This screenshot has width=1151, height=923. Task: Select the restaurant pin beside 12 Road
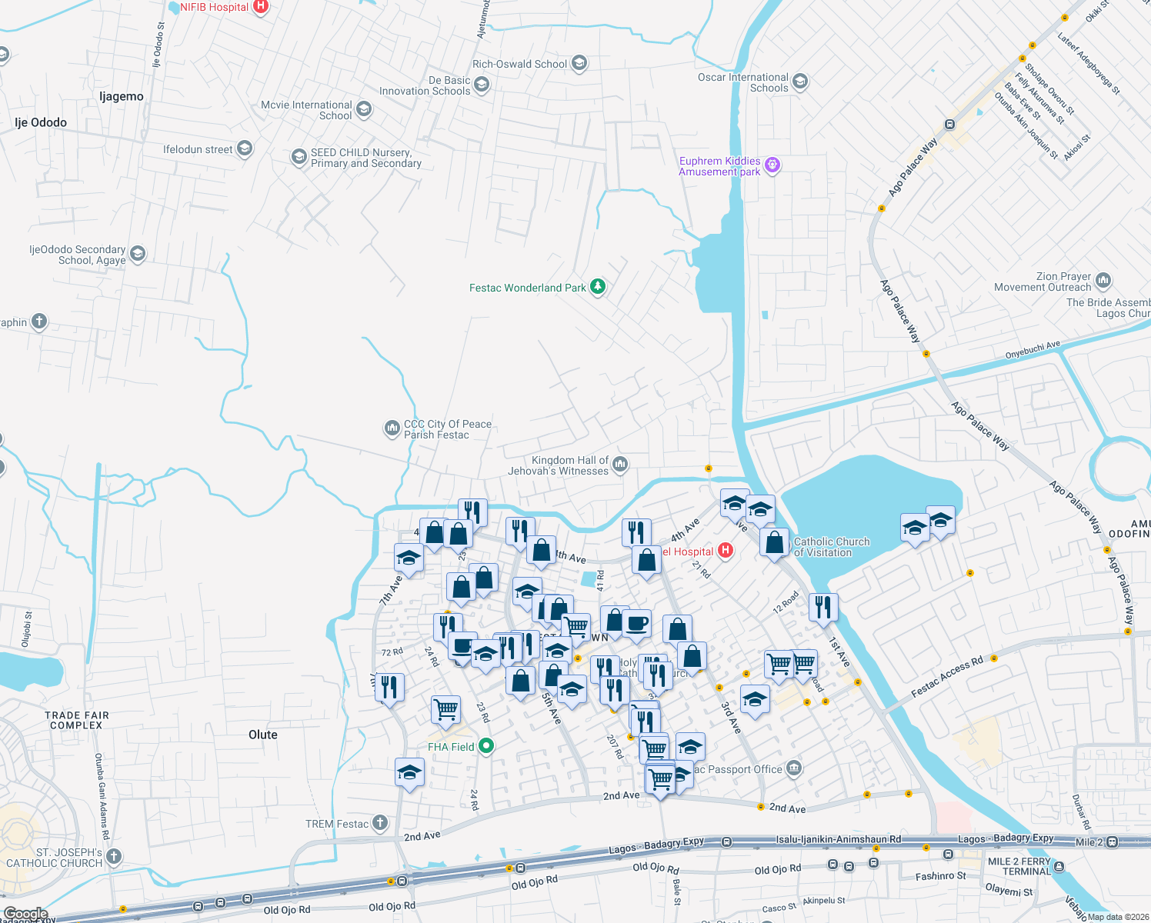[822, 608]
